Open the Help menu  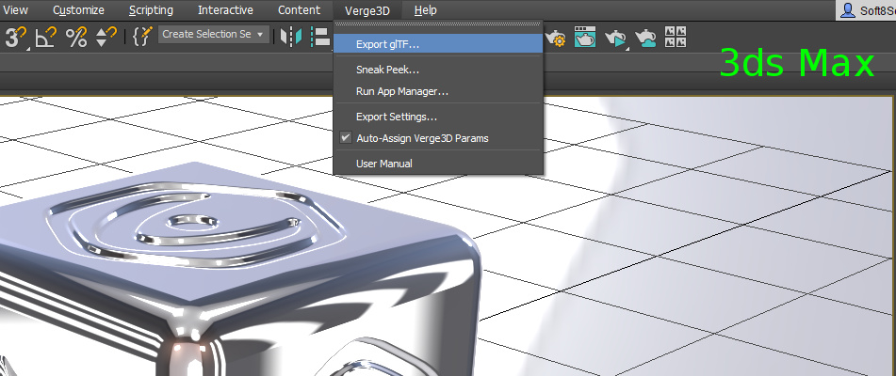pos(425,9)
